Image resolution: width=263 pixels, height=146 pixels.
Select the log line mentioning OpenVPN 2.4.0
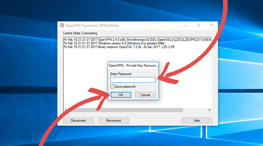pyautogui.click(x=138, y=40)
